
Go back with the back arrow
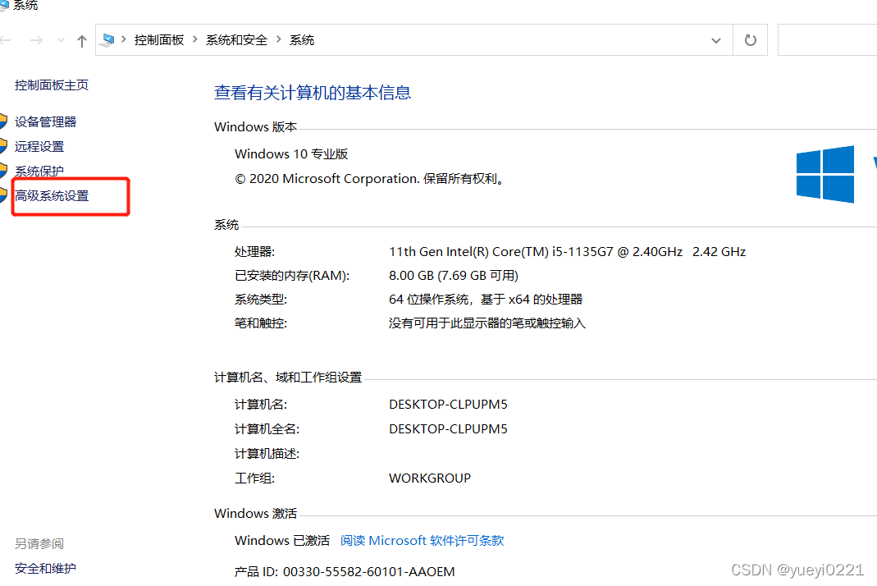(5, 40)
